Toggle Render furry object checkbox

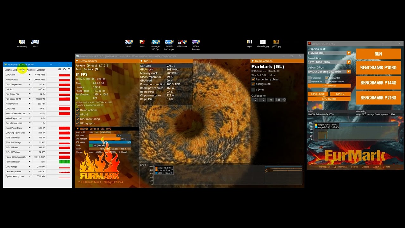[253, 79]
